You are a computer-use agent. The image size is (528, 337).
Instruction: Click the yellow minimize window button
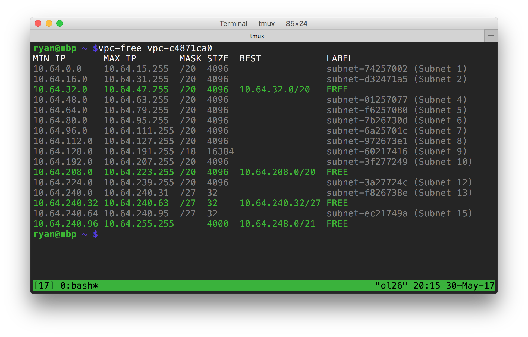tap(49, 24)
